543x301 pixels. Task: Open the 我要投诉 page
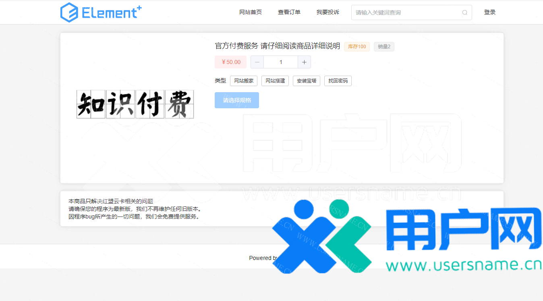(328, 12)
